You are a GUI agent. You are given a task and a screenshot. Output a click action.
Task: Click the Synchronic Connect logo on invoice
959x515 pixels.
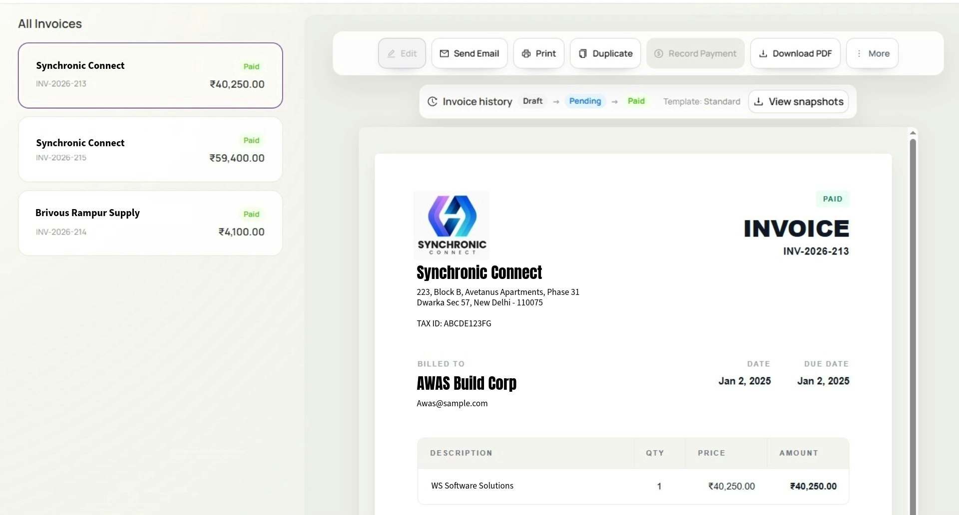click(x=452, y=225)
